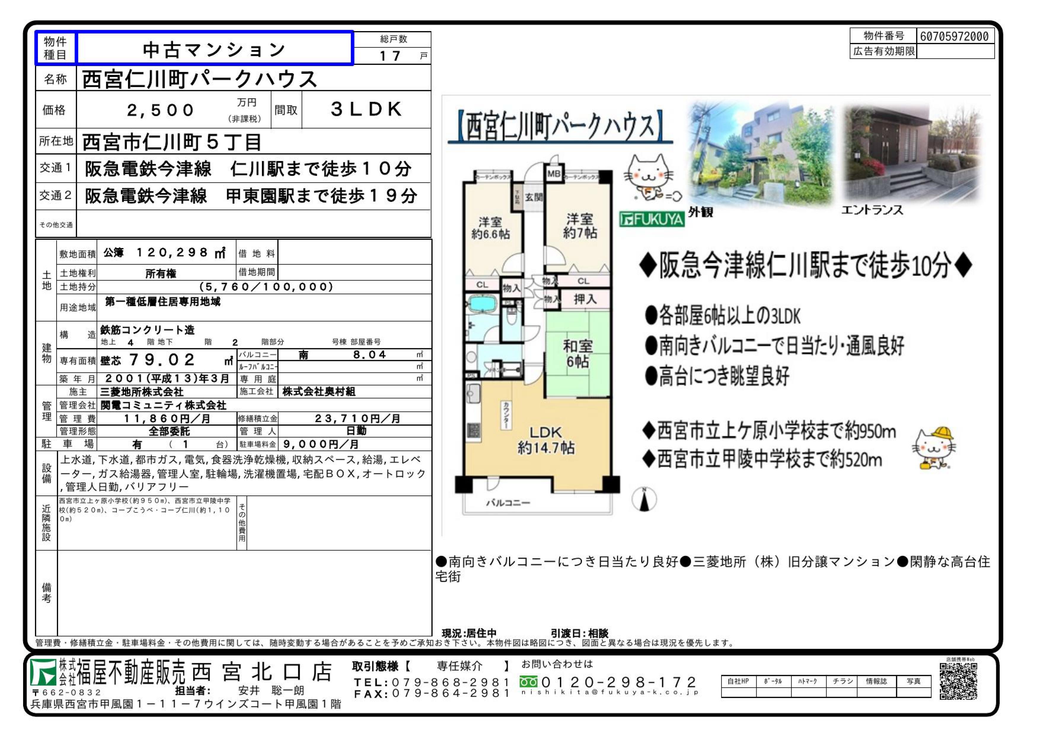This screenshot has height=735, width=1040.
Task: Click the チラシ cell in media table
Action: (x=842, y=681)
